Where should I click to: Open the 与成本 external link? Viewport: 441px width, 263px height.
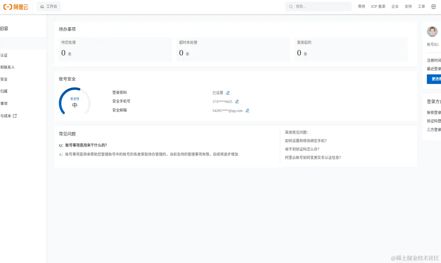point(8,116)
